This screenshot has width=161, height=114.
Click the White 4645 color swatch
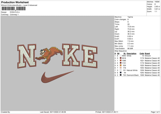120,56
